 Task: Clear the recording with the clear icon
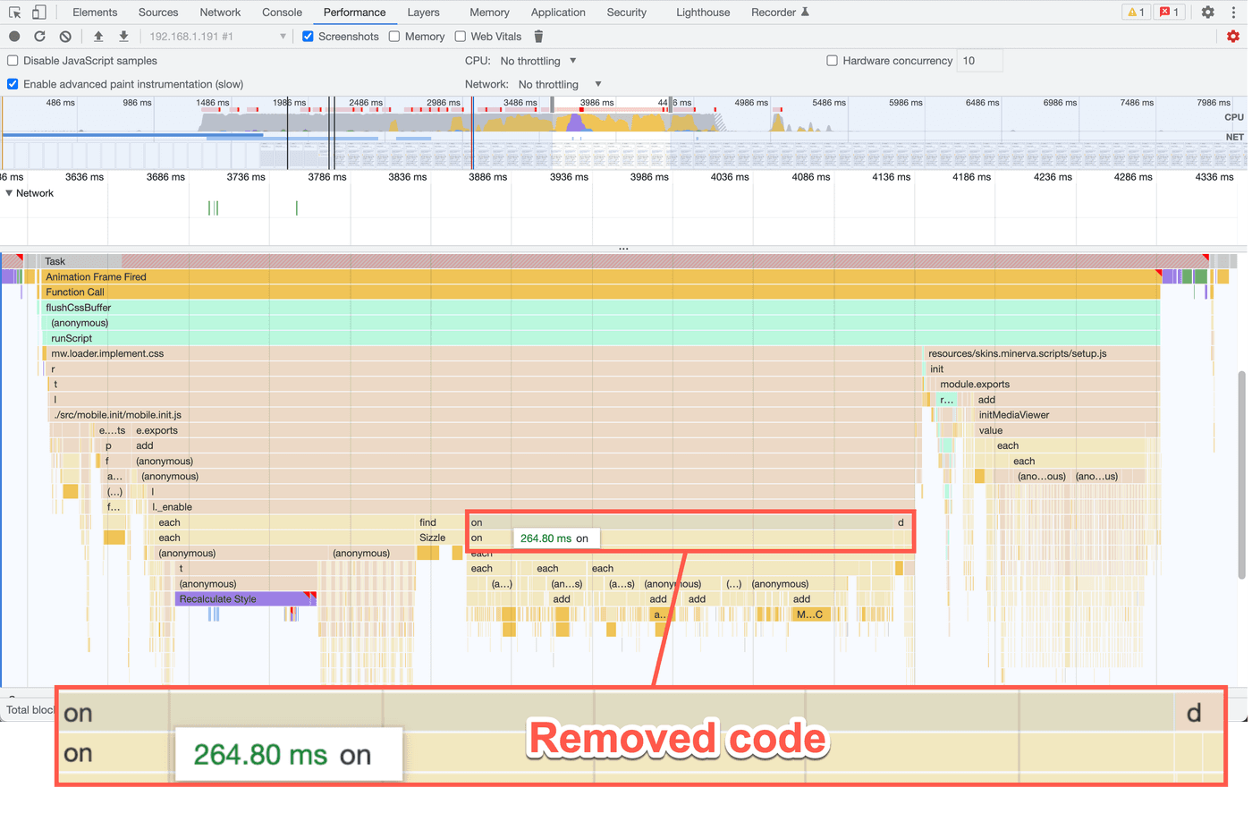(65, 37)
